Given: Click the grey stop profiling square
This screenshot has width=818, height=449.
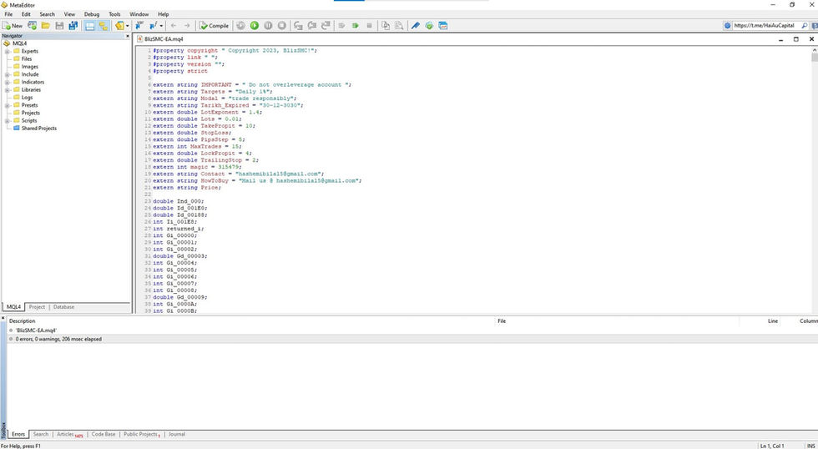Looking at the screenshot, I should [369, 26].
